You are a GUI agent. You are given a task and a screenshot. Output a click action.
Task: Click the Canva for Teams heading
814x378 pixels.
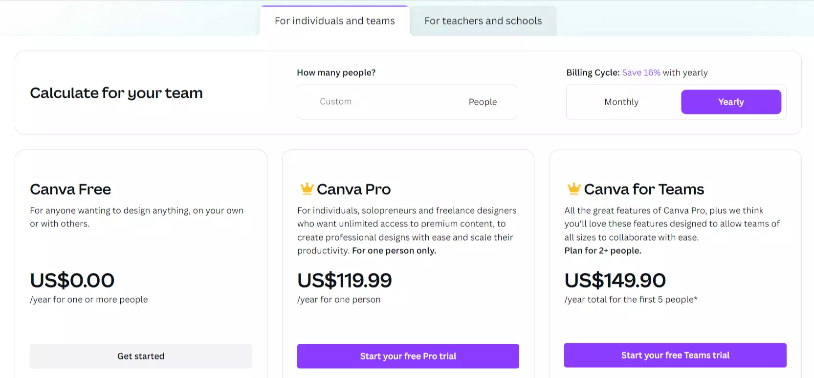point(644,189)
